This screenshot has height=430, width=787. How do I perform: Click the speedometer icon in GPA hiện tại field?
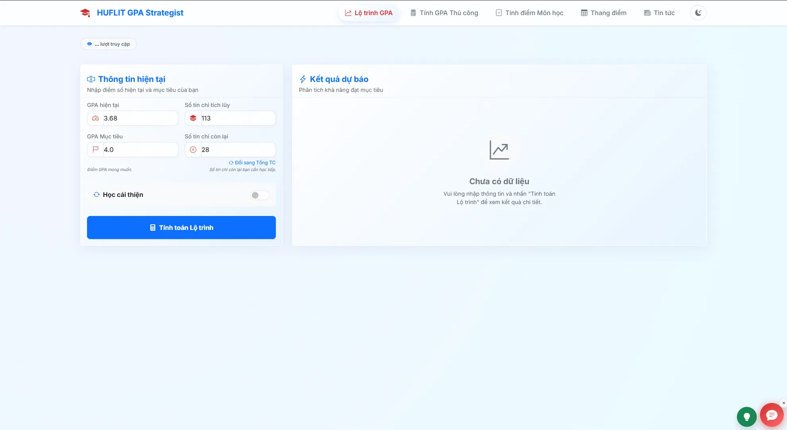(x=95, y=118)
